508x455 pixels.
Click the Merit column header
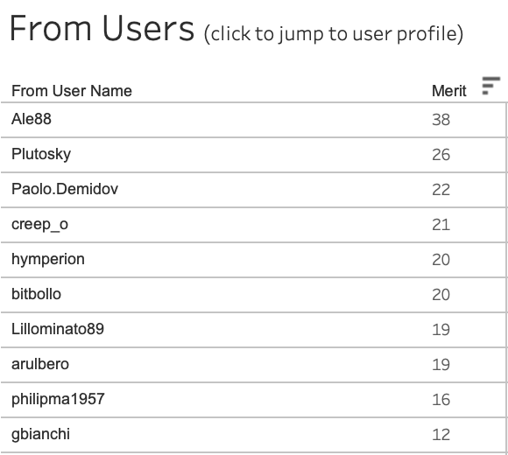coord(449,91)
